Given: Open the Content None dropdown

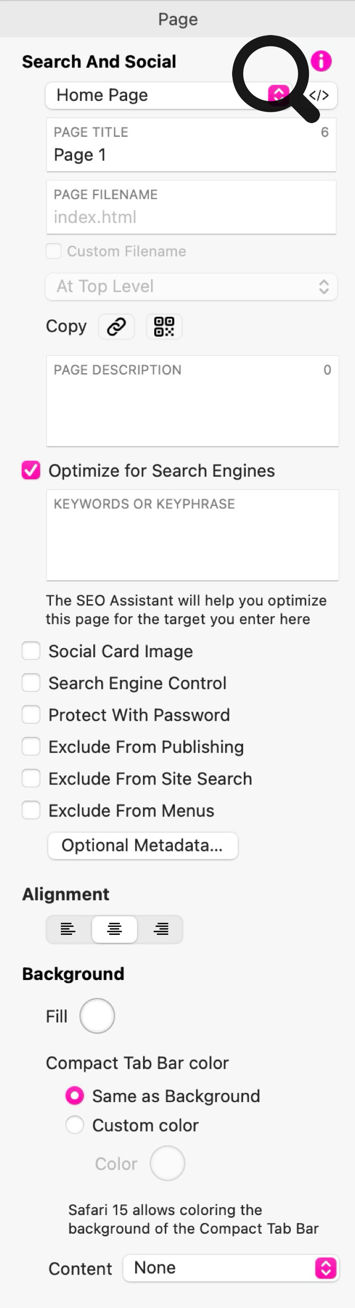Looking at the screenshot, I should 230,1268.
